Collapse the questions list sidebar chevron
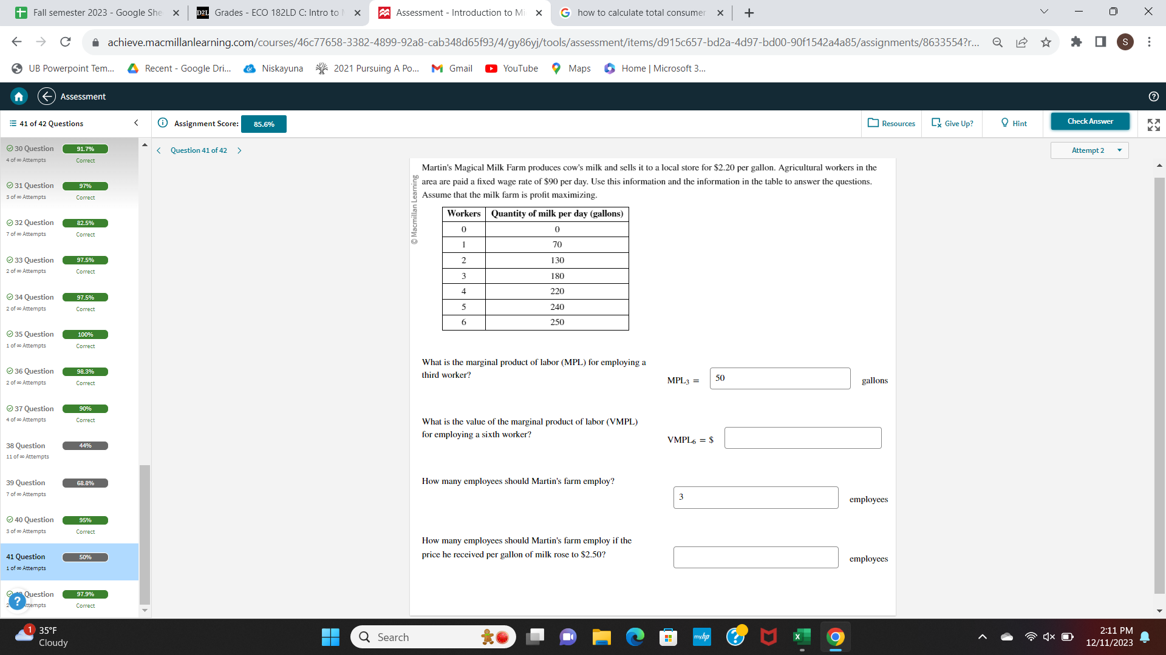The height and width of the screenshot is (655, 1166). coord(136,123)
